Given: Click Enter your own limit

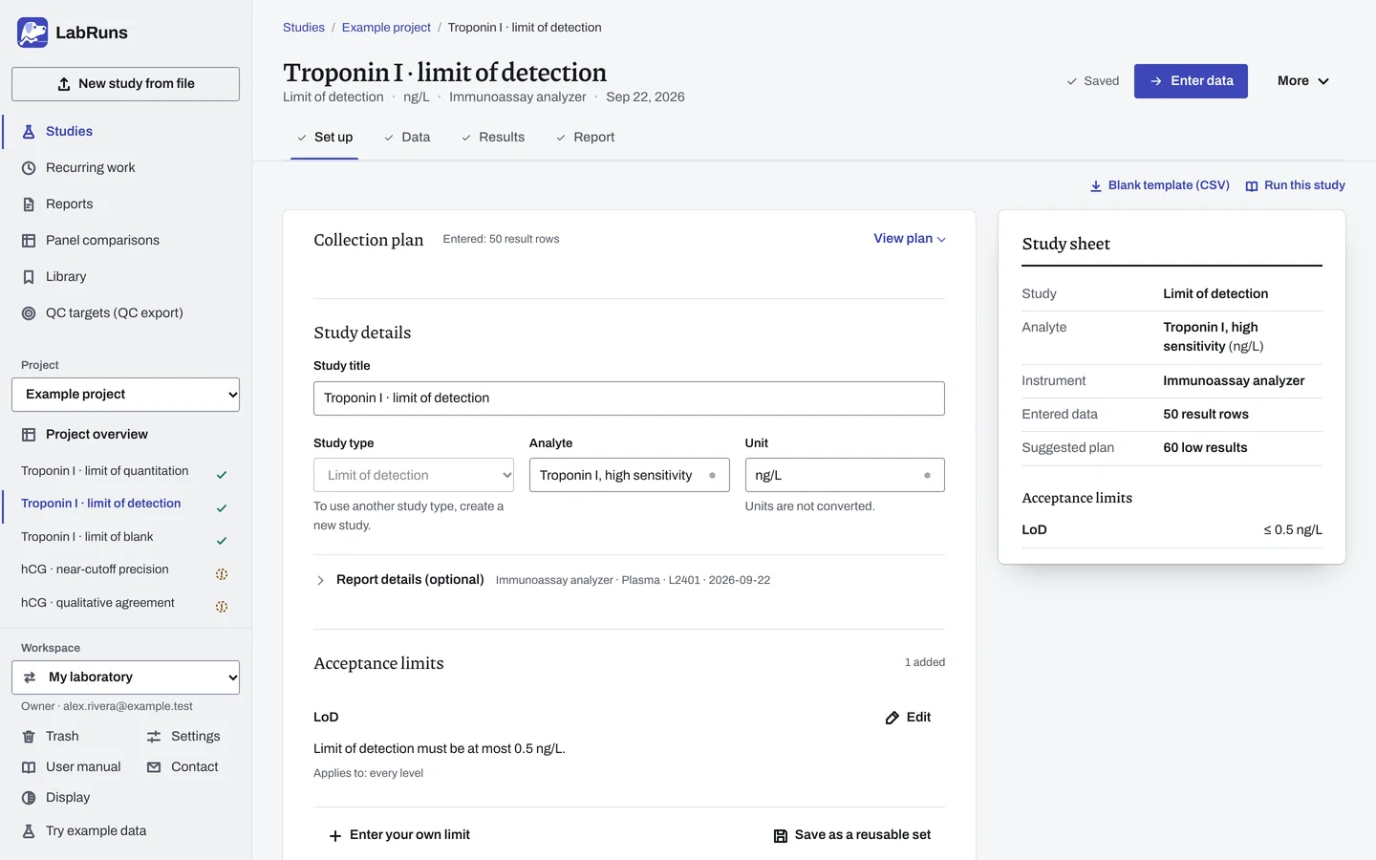Looking at the screenshot, I should pyautogui.click(x=399, y=835).
